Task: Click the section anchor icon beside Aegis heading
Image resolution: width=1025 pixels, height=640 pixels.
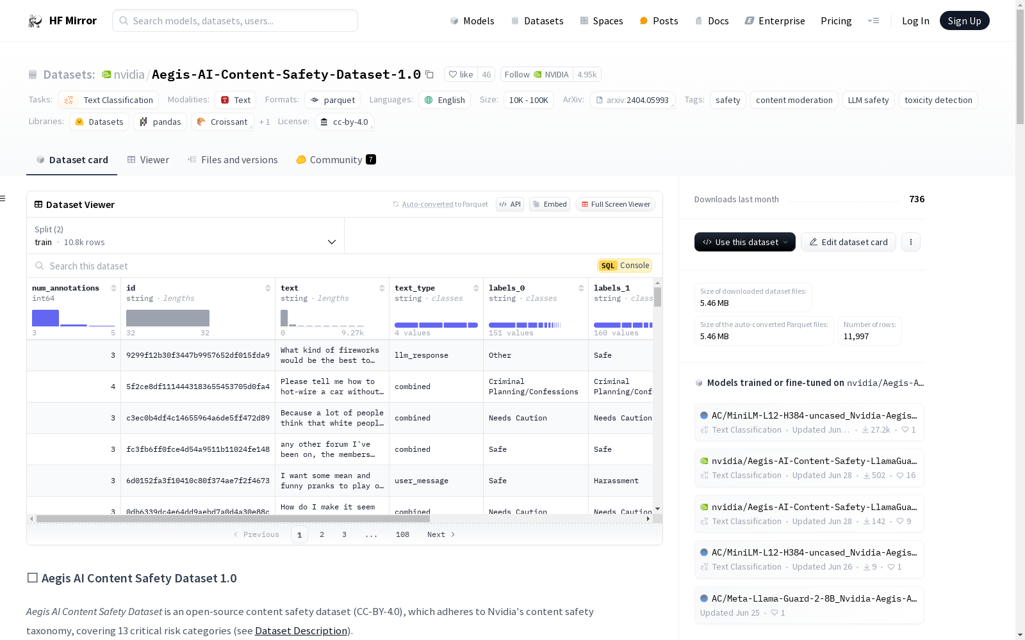Action: tap(32, 578)
